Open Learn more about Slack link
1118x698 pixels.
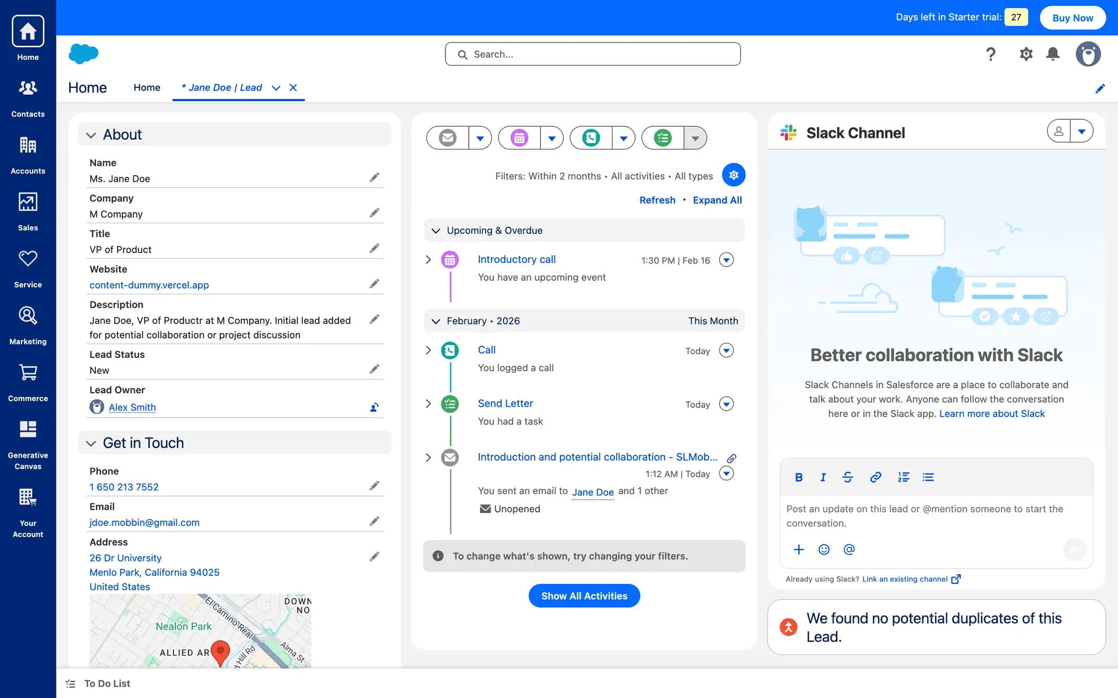pyautogui.click(x=992, y=414)
